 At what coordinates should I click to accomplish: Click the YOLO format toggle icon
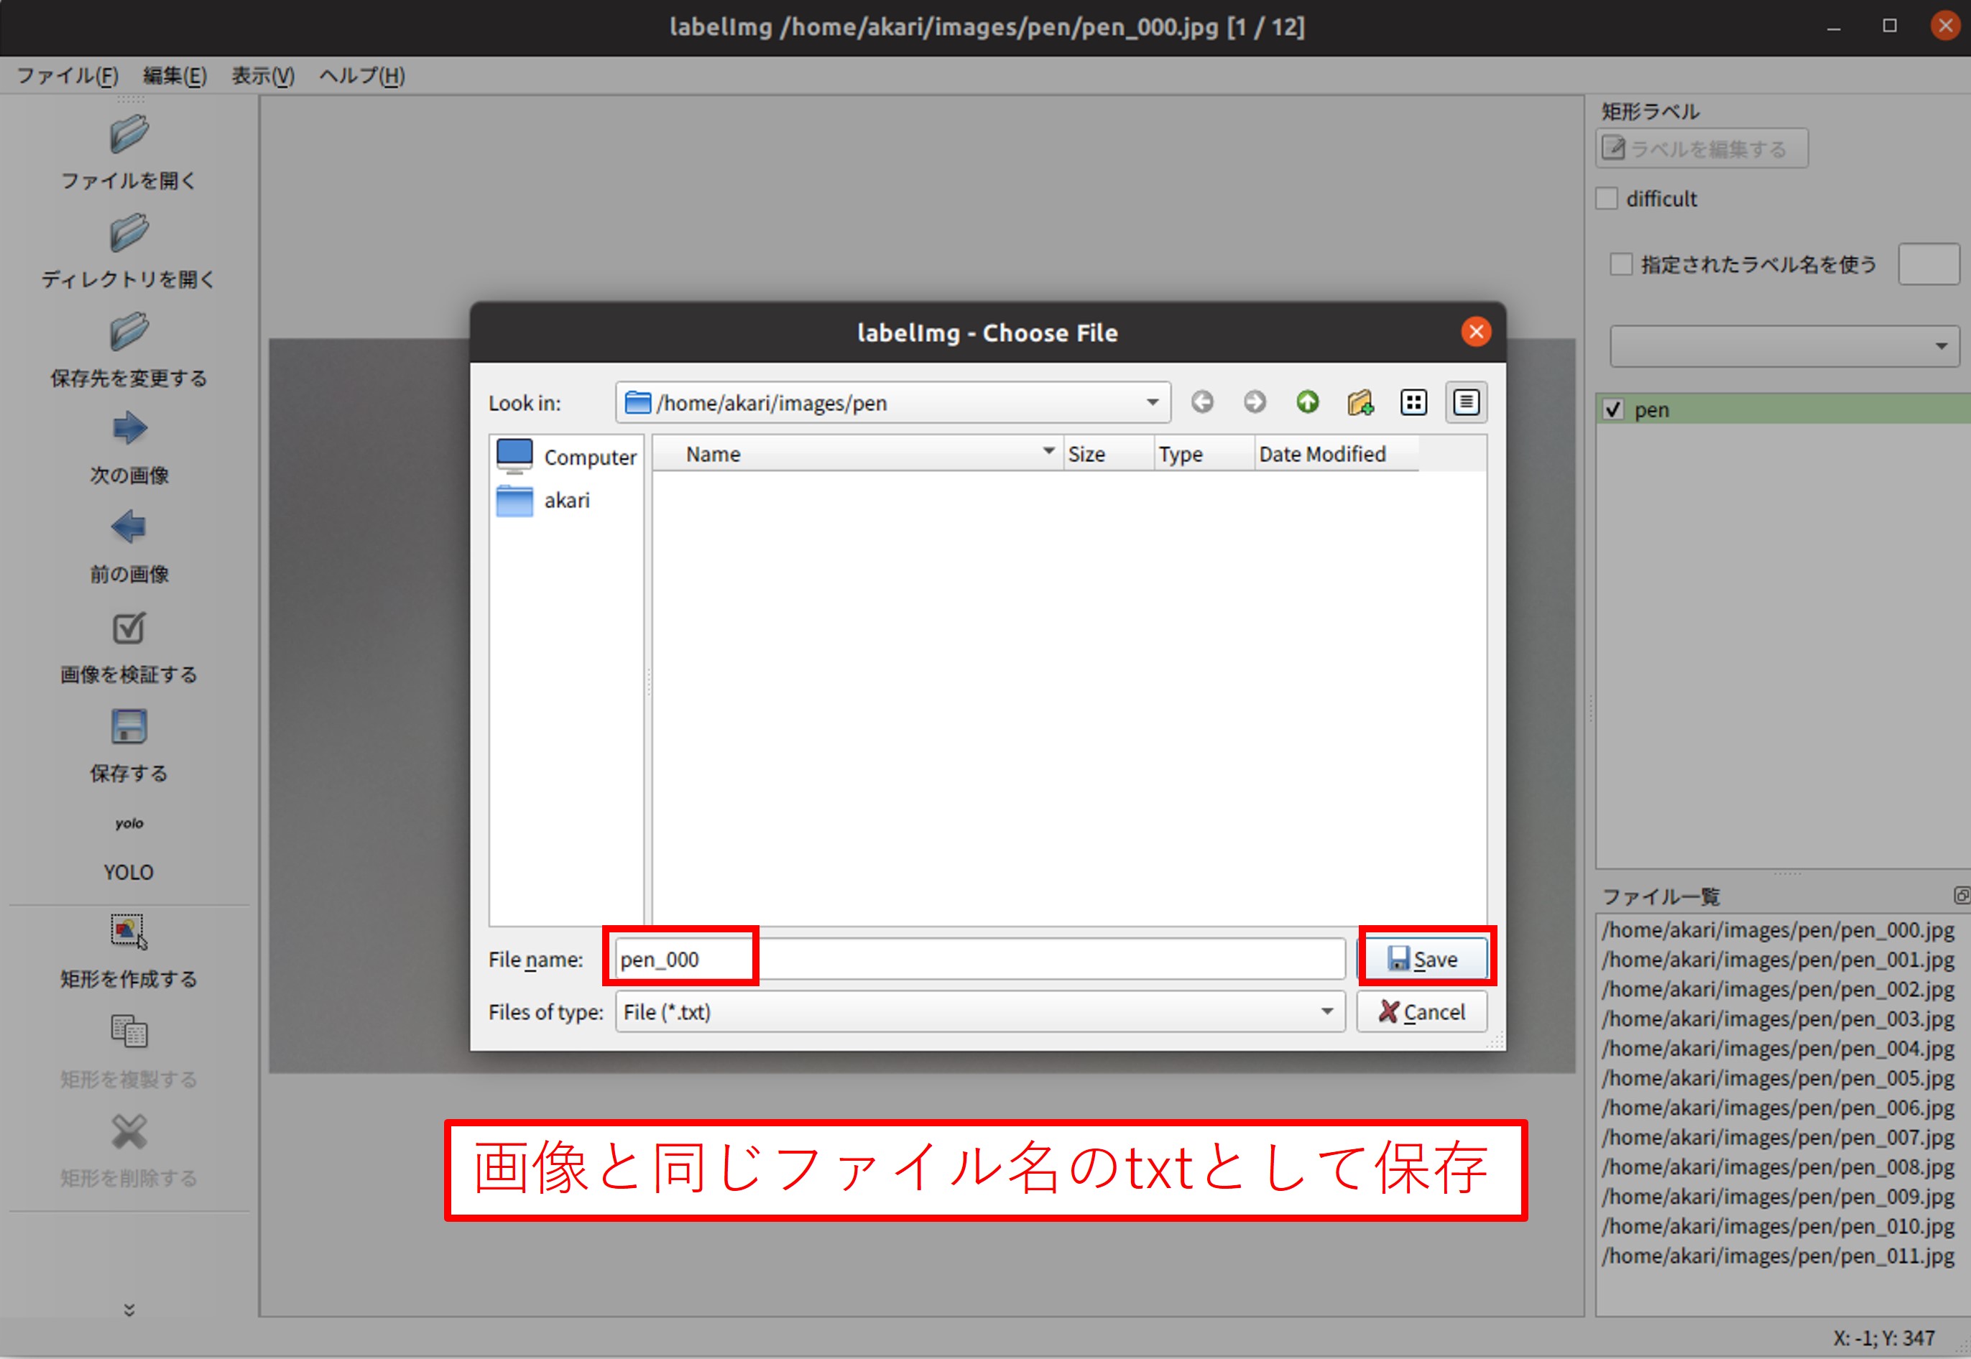click(x=129, y=825)
